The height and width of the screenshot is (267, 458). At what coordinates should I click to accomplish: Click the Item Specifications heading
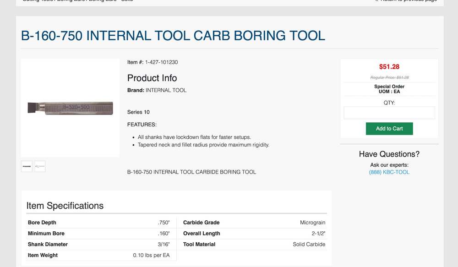tap(65, 206)
